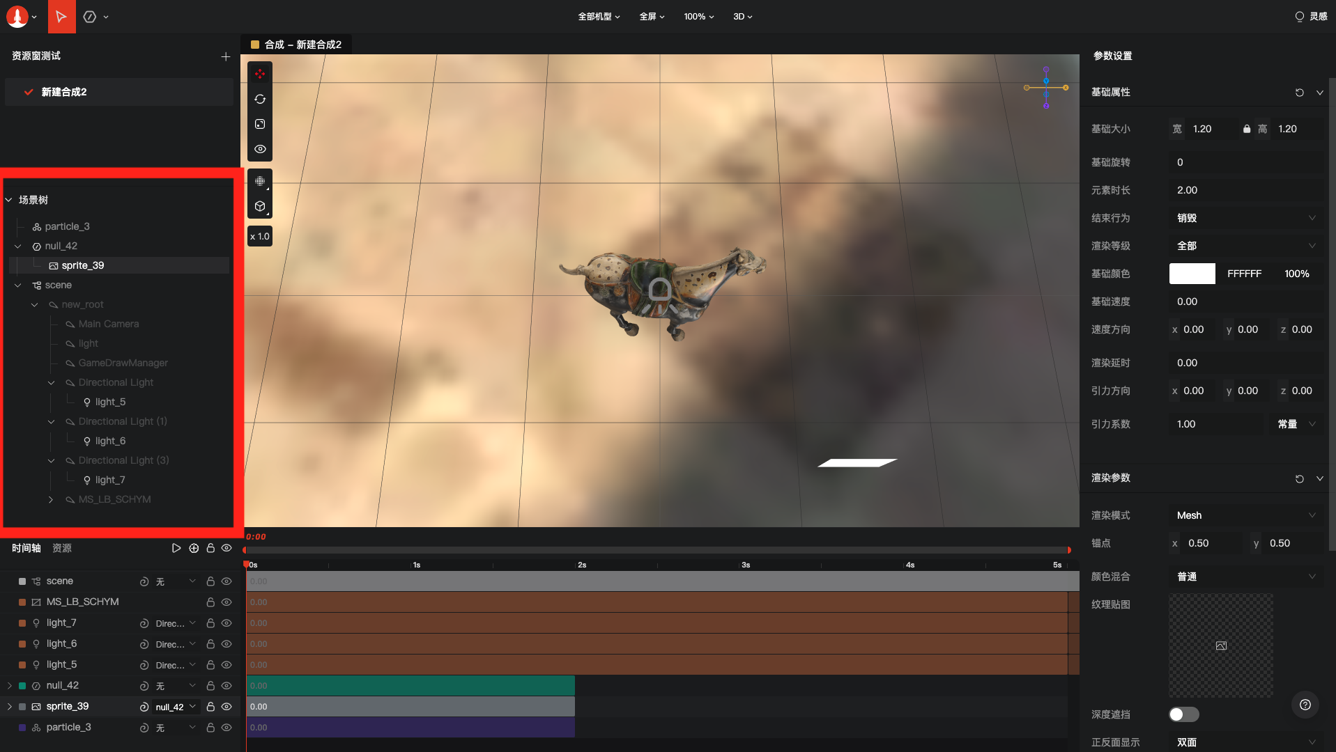
Task: Click the 3D cube view icon
Action: (260, 206)
